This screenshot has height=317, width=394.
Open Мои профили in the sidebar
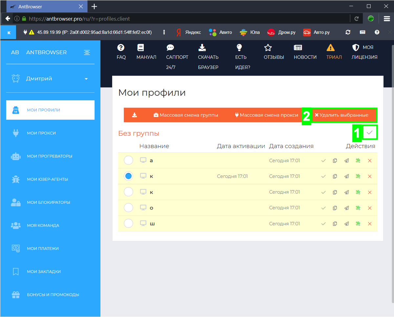click(x=50, y=110)
